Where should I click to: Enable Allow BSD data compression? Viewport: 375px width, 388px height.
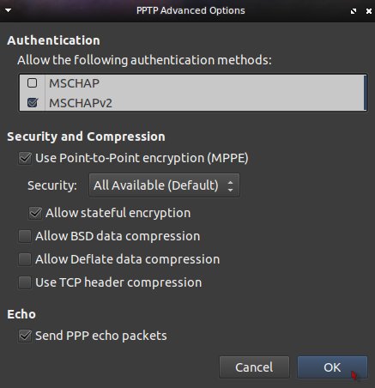(25, 236)
